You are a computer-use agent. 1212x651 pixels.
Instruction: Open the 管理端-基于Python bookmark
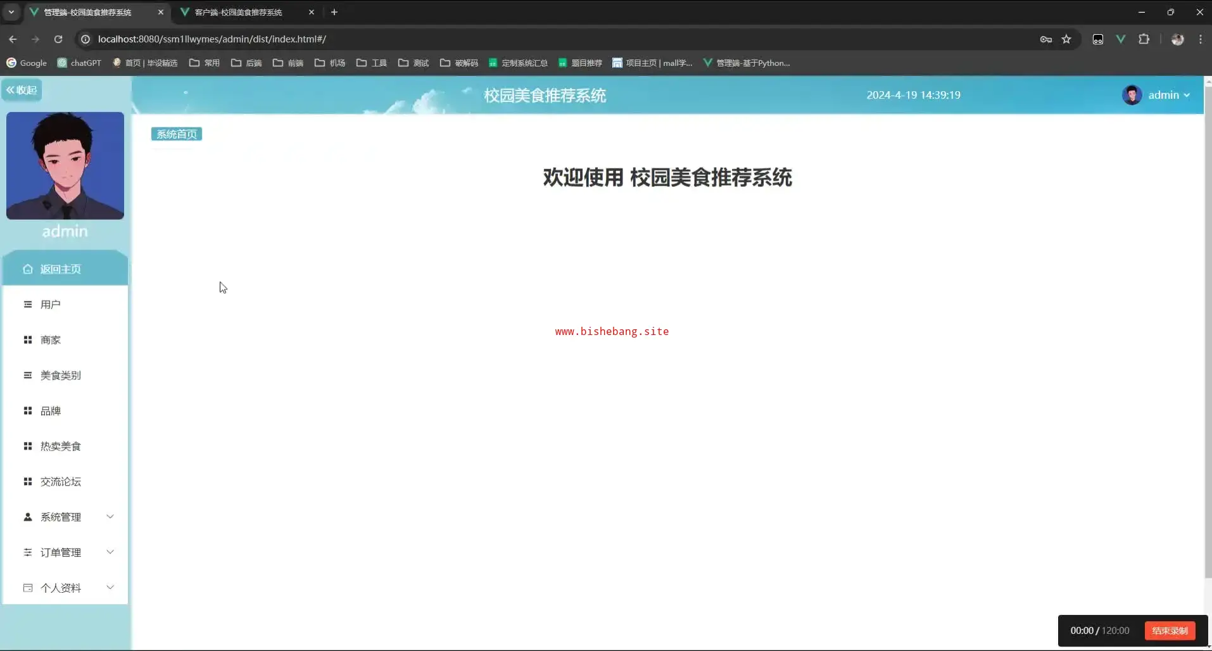(x=747, y=63)
